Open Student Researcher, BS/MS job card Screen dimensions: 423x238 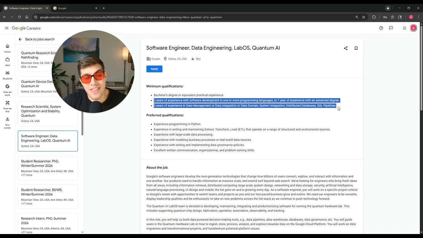(x=48, y=196)
